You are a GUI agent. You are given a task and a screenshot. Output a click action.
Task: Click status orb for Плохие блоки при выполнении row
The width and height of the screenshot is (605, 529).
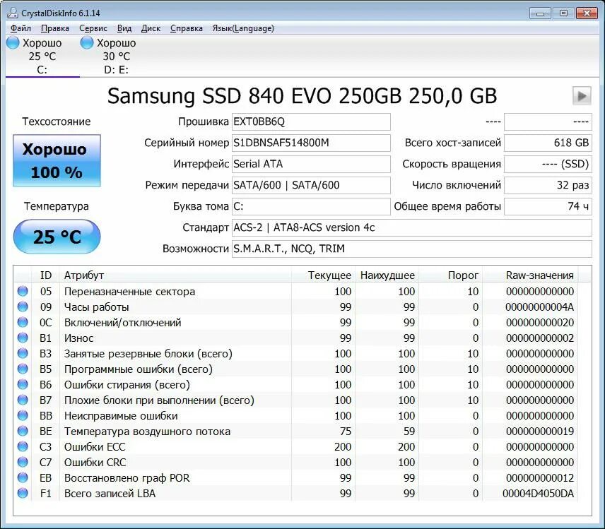(23, 400)
